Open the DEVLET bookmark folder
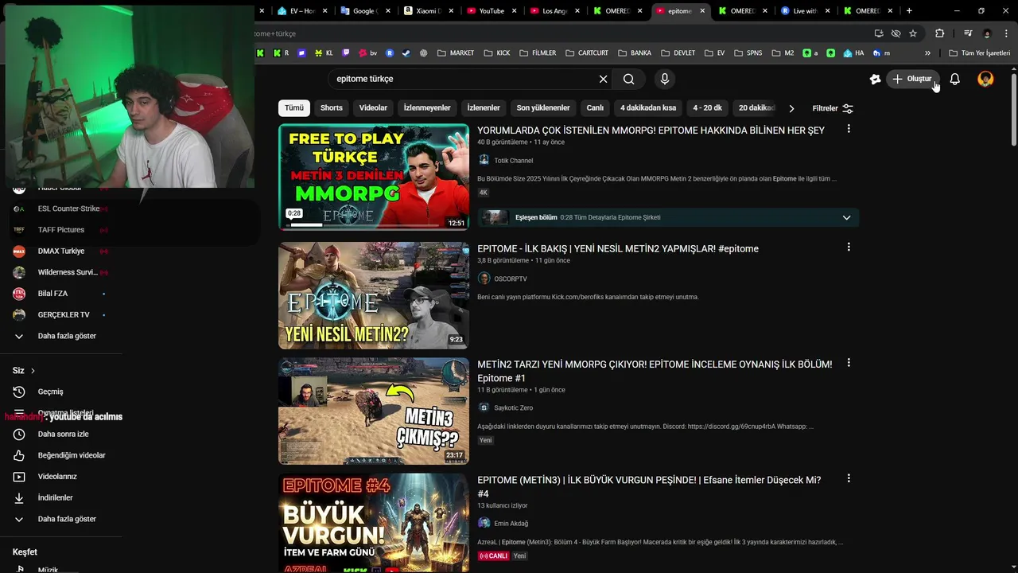Screen dimensions: 1018x573 pos(678,53)
